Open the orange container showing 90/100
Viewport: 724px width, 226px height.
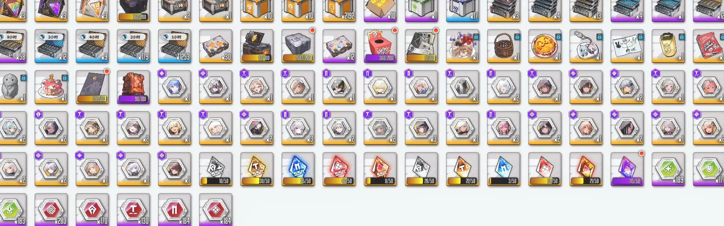[133, 87]
